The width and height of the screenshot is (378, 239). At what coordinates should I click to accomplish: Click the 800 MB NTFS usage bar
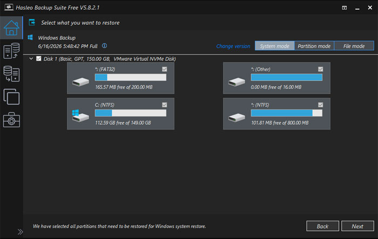tap(286, 113)
